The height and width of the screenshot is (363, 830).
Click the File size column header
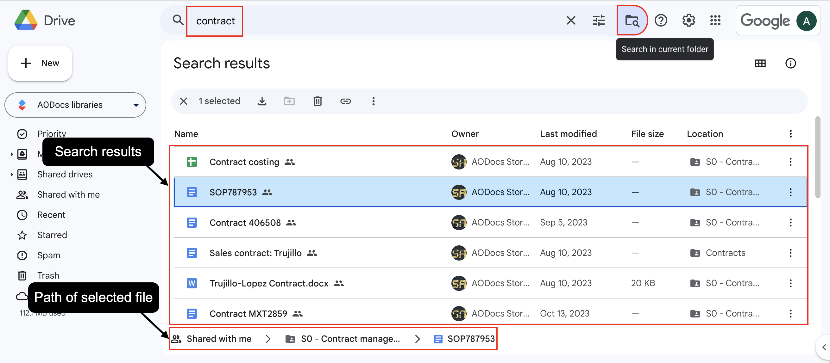coord(647,134)
